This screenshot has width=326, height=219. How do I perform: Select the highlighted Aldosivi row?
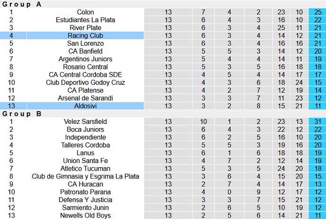85,106
